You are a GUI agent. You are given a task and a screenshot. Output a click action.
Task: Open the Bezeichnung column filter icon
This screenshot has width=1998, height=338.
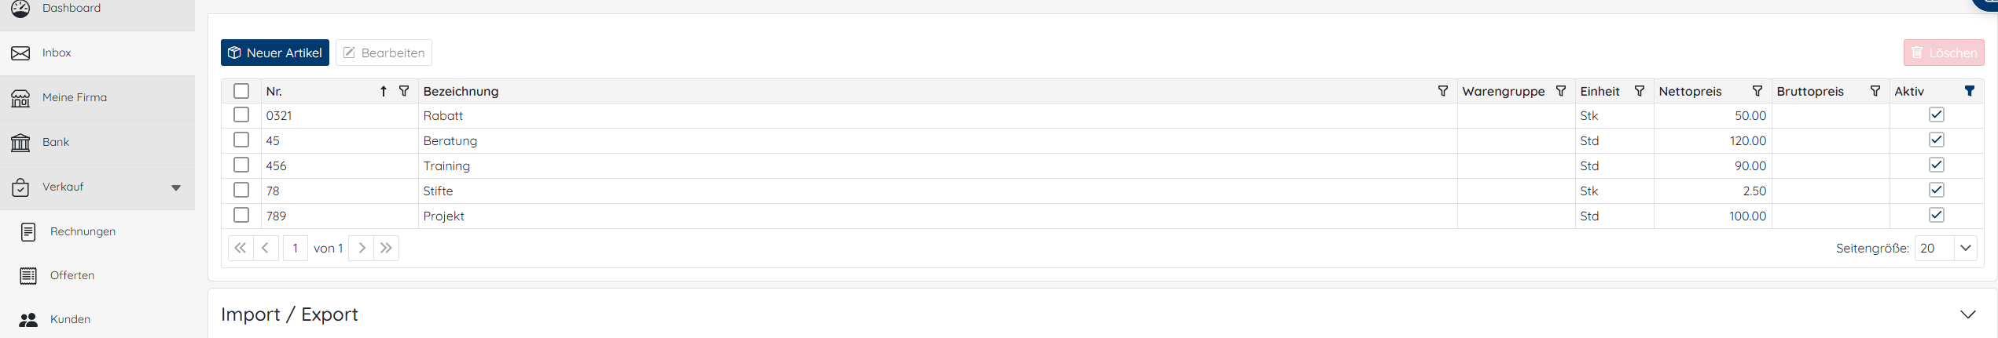coord(1443,91)
